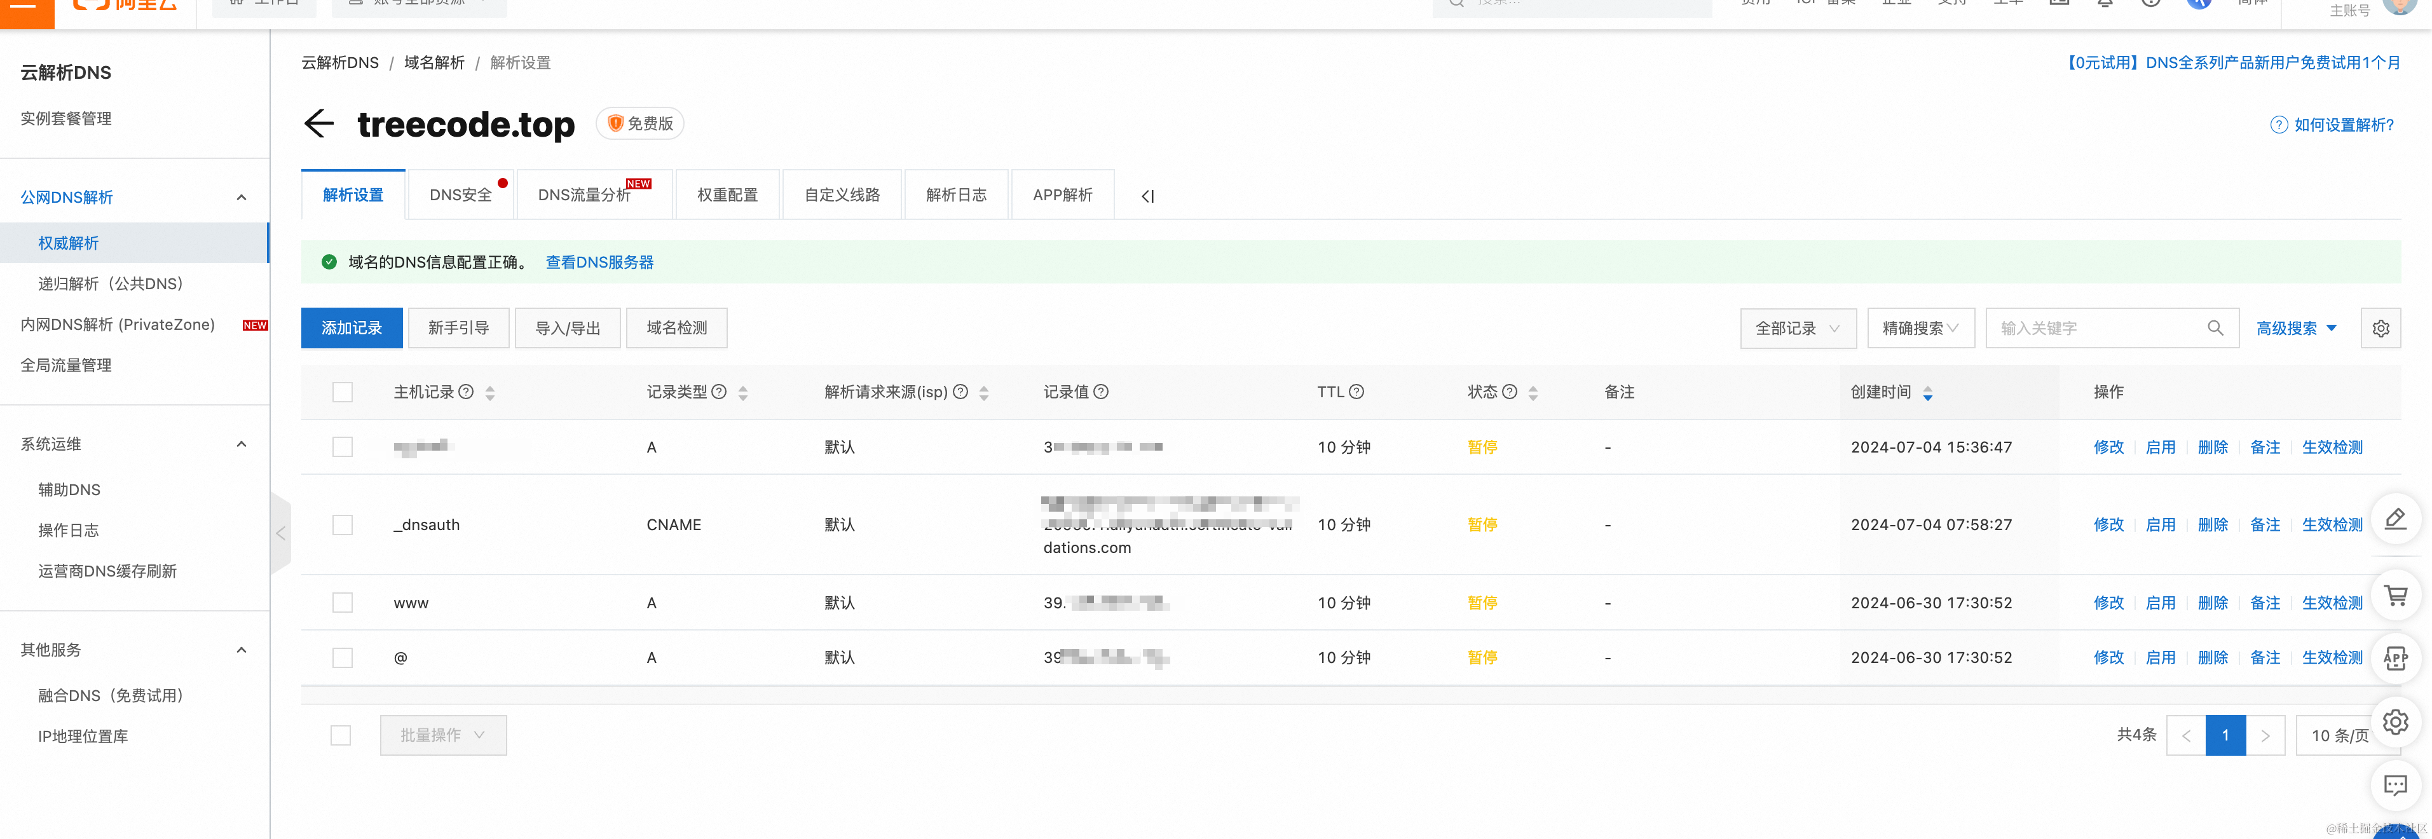Switch to the DNS安全 tab
The height and width of the screenshot is (839, 2432).
460,195
